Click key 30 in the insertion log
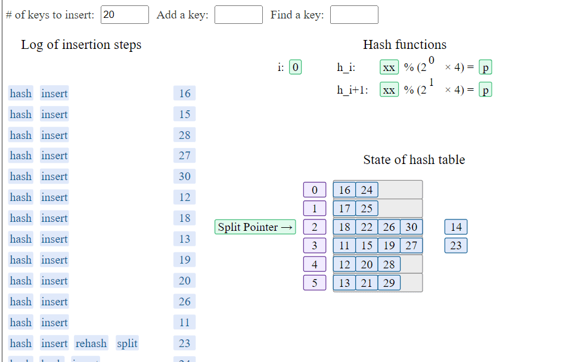The image size is (565, 362). click(x=185, y=177)
